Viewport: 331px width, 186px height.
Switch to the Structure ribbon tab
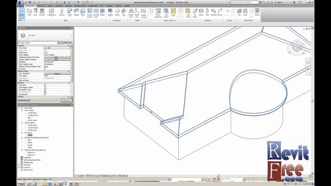41,6
